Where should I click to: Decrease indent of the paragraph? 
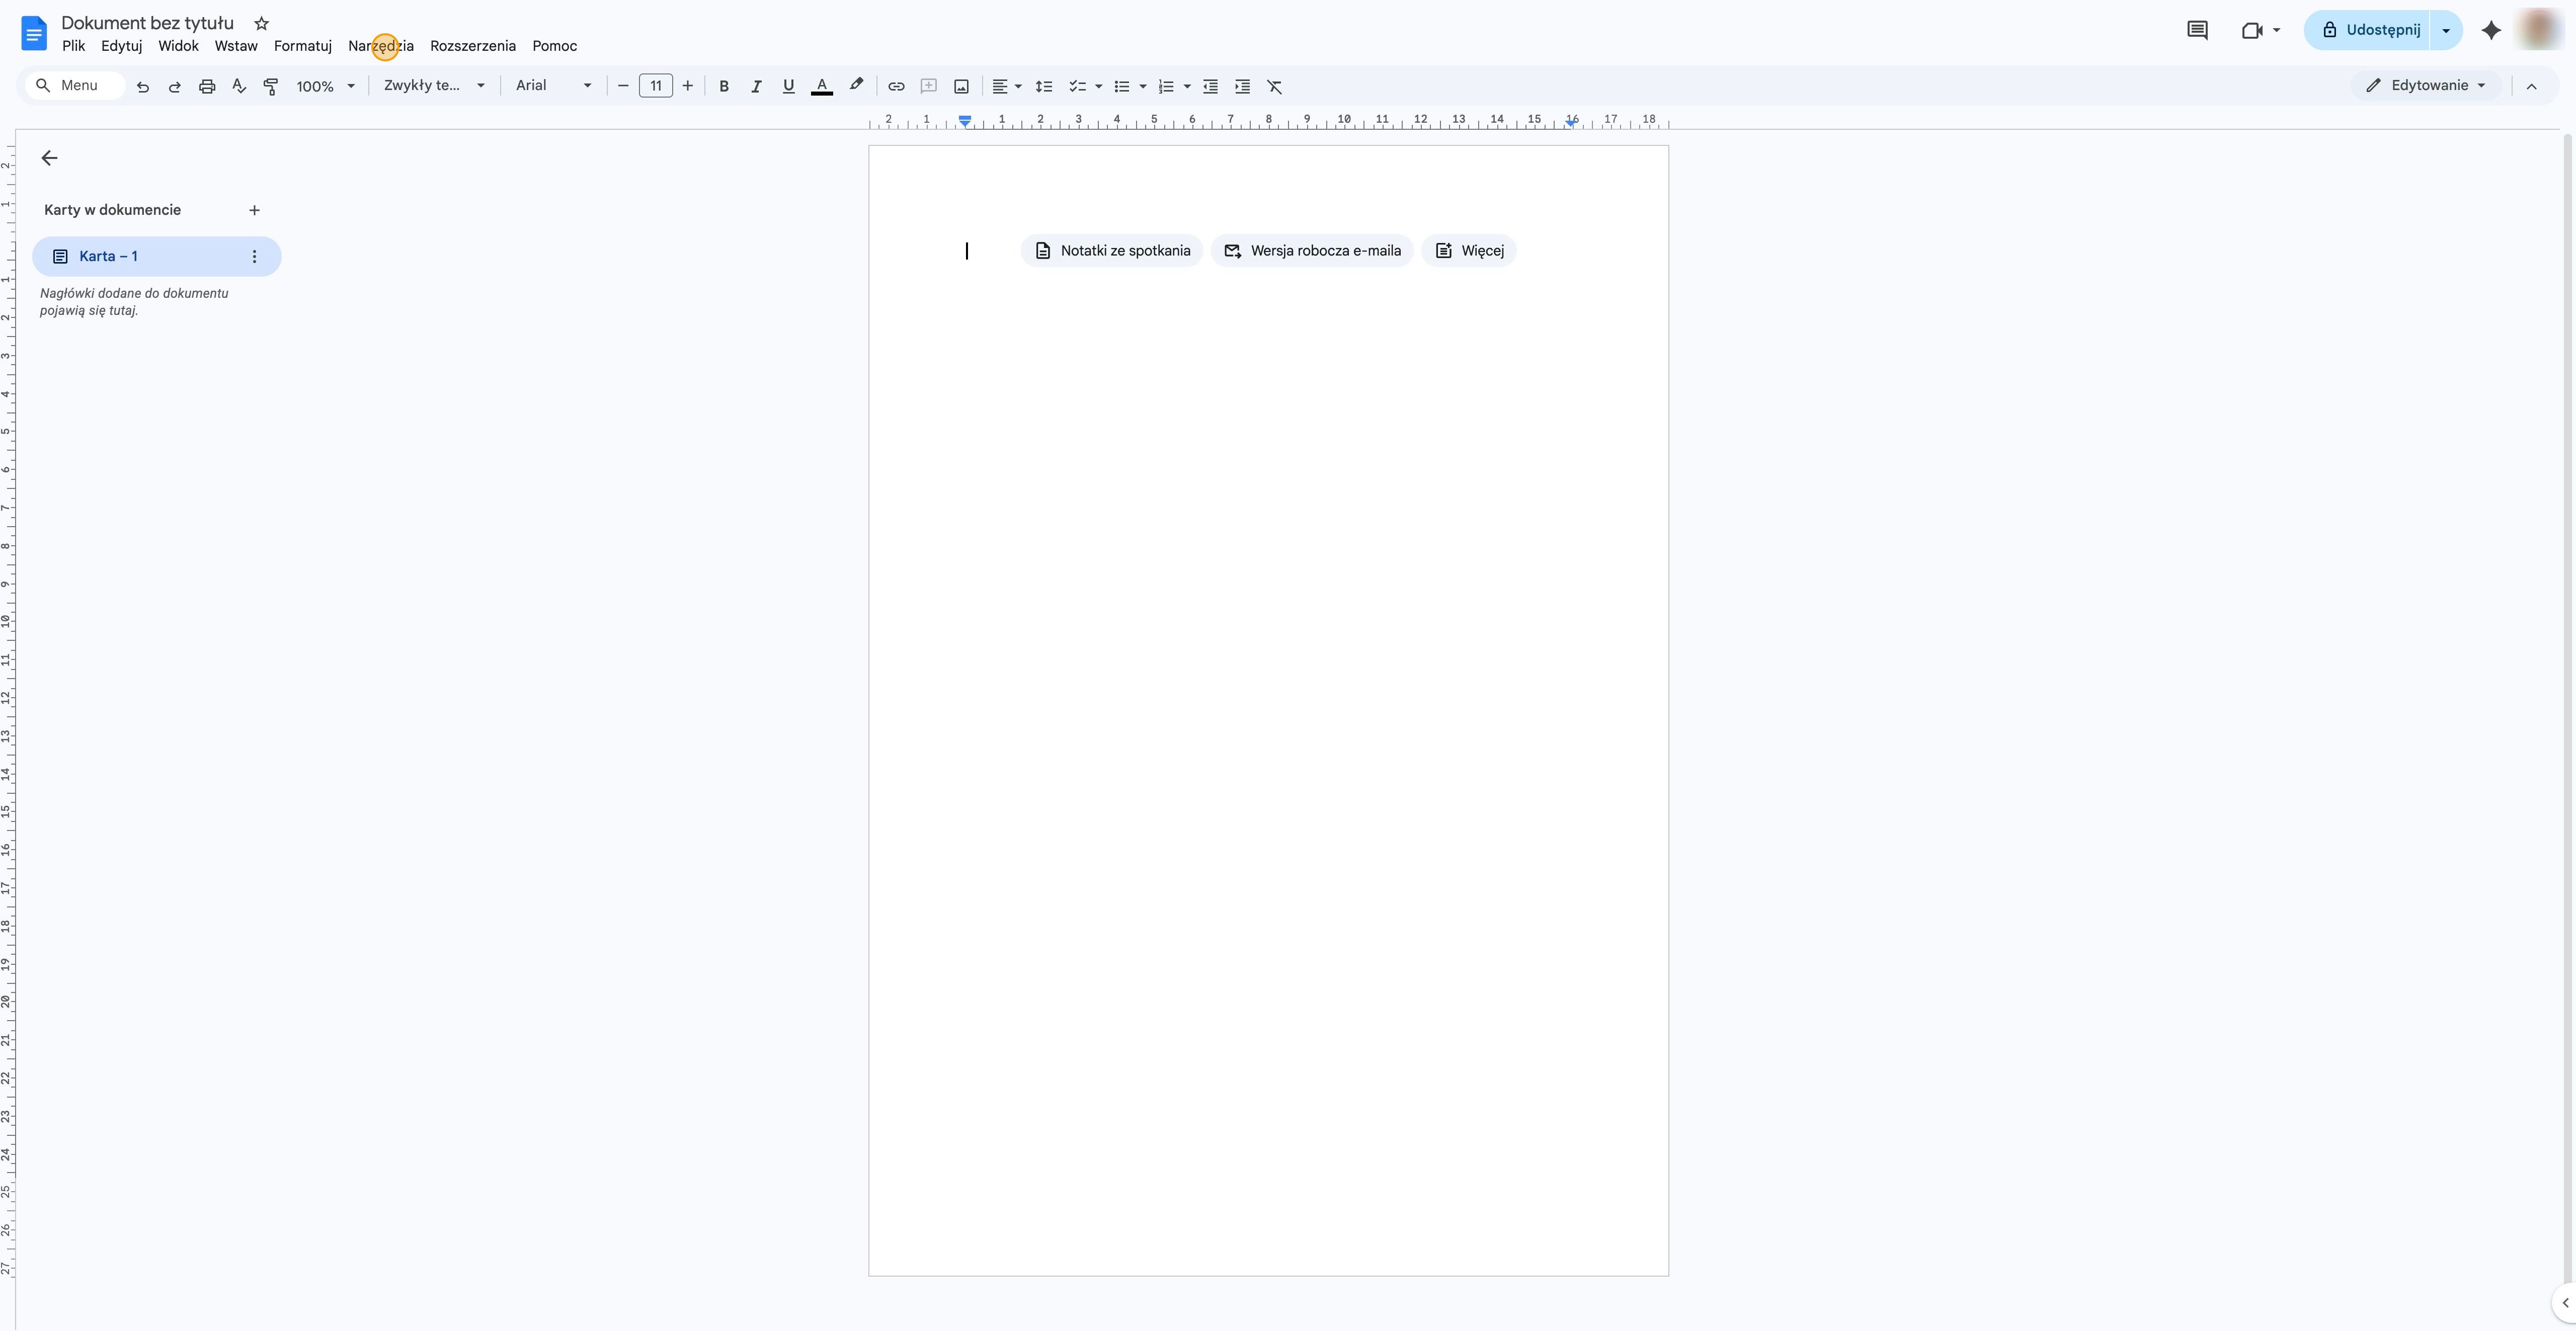(1210, 87)
